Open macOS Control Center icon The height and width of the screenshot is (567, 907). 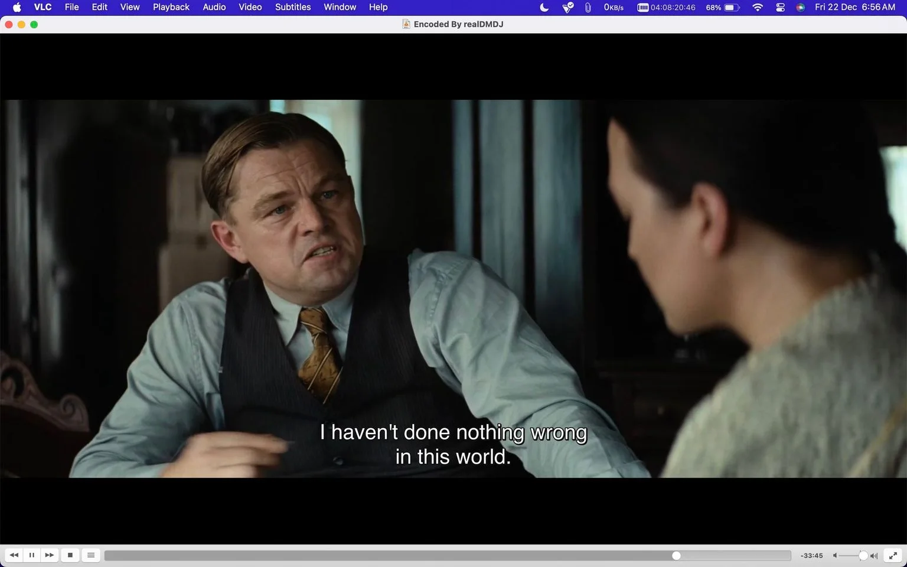click(780, 8)
